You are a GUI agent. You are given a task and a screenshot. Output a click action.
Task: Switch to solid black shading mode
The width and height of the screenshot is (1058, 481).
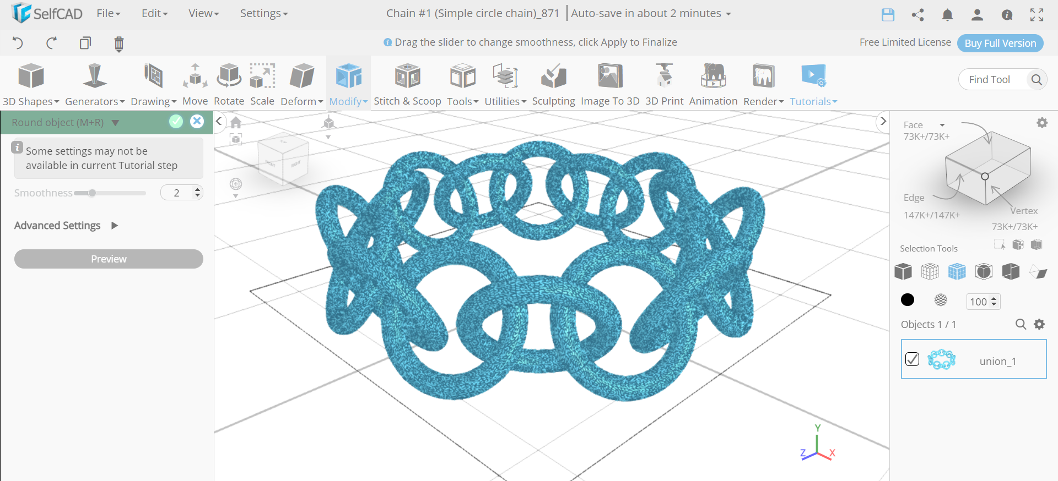tap(908, 299)
